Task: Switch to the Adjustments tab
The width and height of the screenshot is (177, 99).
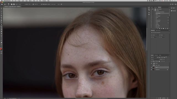Action: [x=158, y=31]
